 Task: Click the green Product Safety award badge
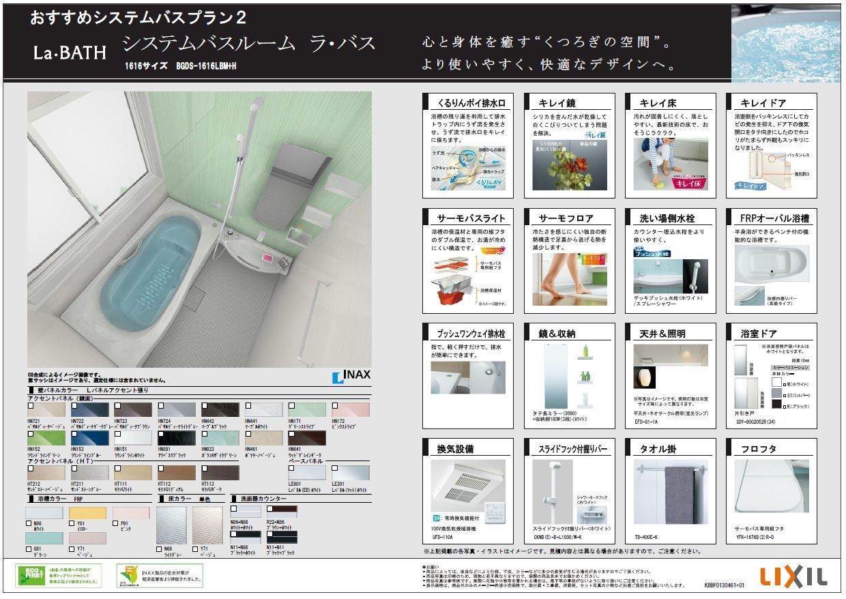point(128,576)
